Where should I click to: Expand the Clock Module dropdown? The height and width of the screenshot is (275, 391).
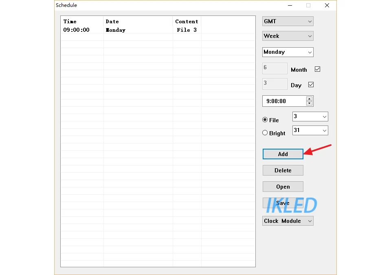(x=288, y=221)
